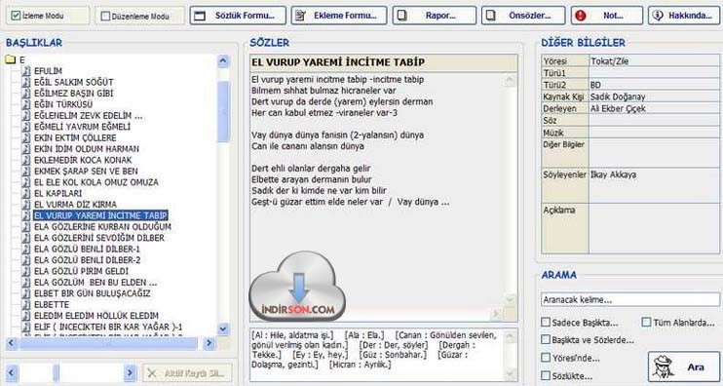Click the red alert icon on Not button
723x386 pixels.
click(581, 16)
